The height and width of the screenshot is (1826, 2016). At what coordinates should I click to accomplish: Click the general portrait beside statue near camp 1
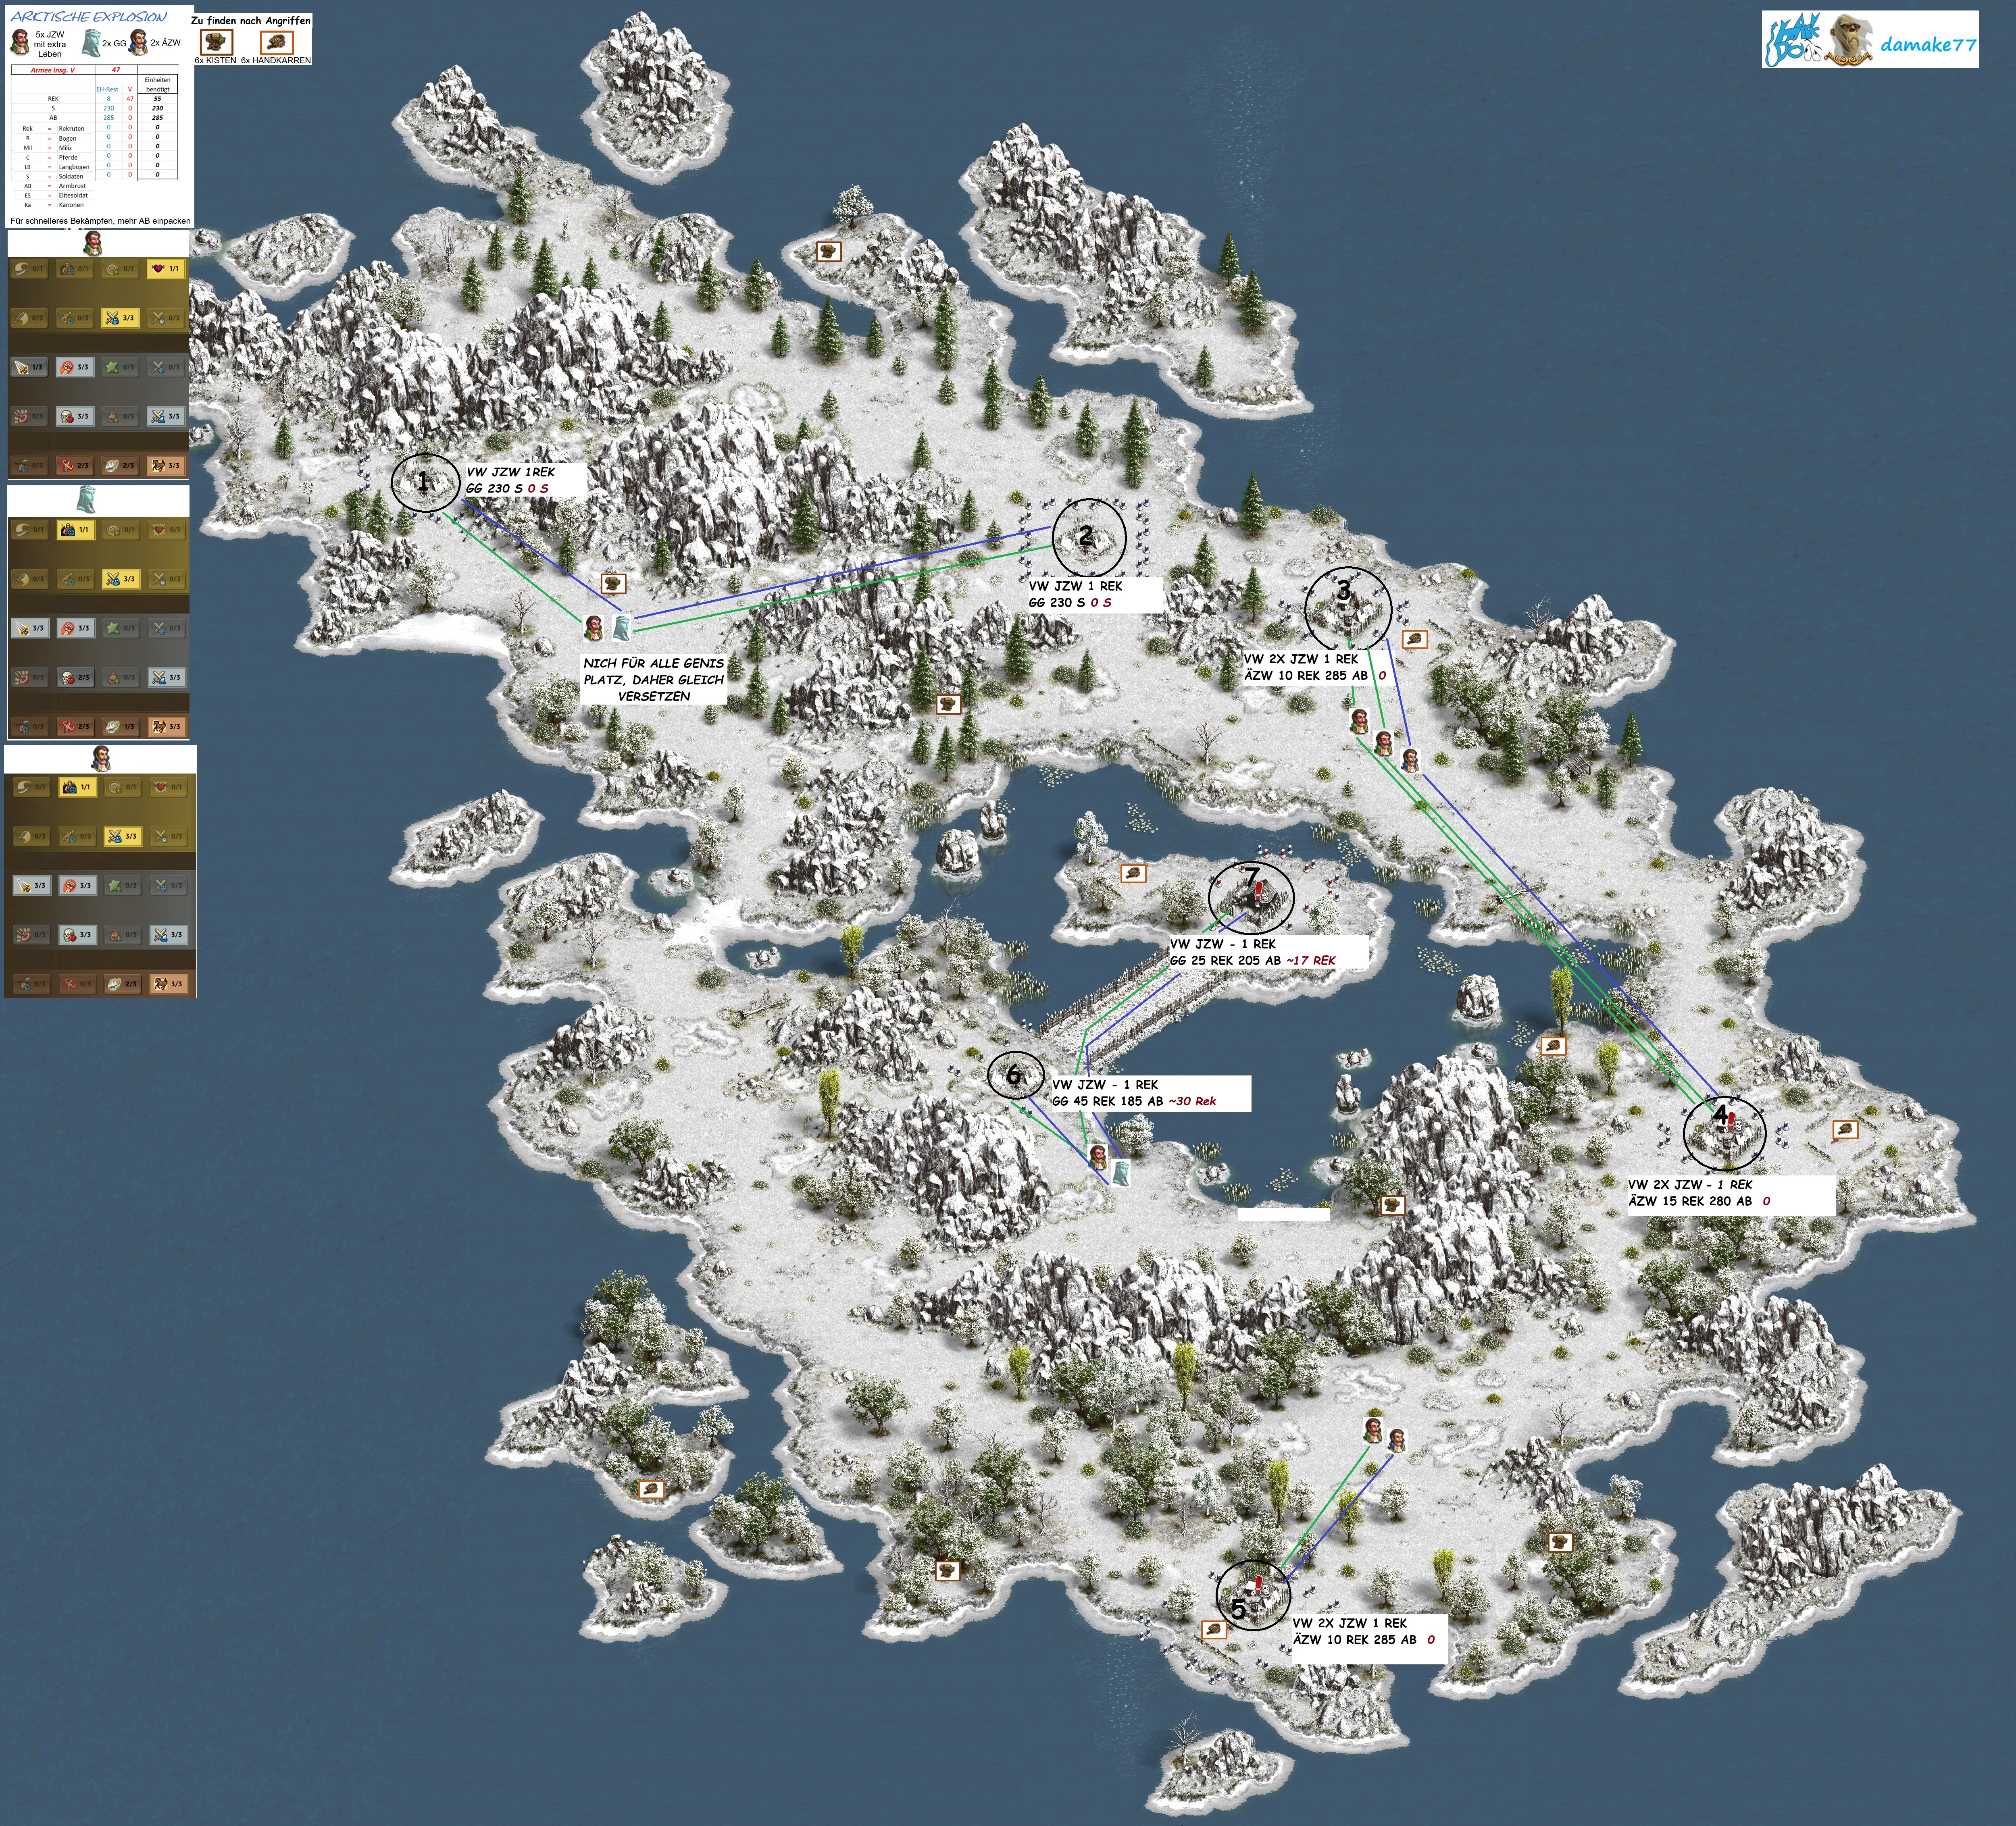594,628
